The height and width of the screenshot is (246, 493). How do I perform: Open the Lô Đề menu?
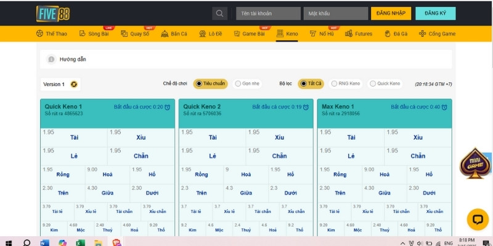click(211, 34)
